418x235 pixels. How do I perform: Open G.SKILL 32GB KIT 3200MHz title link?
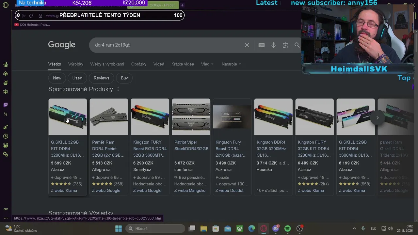[67, 149]
